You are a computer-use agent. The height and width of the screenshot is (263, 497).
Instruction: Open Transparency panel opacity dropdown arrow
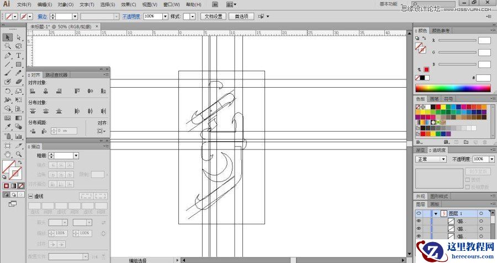[491, 159]
